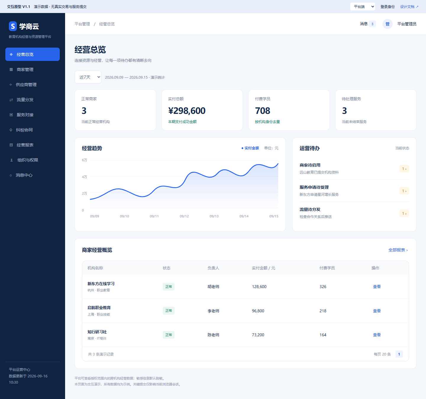
Task: Click 正常 status tag for 启航职业教育
Action: pyautogui.click(x=169, y=311)
